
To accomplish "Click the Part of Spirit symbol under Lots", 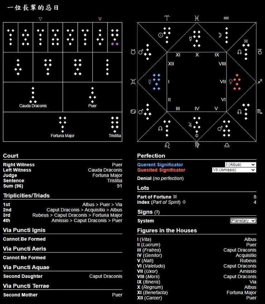I will [184, 202].
